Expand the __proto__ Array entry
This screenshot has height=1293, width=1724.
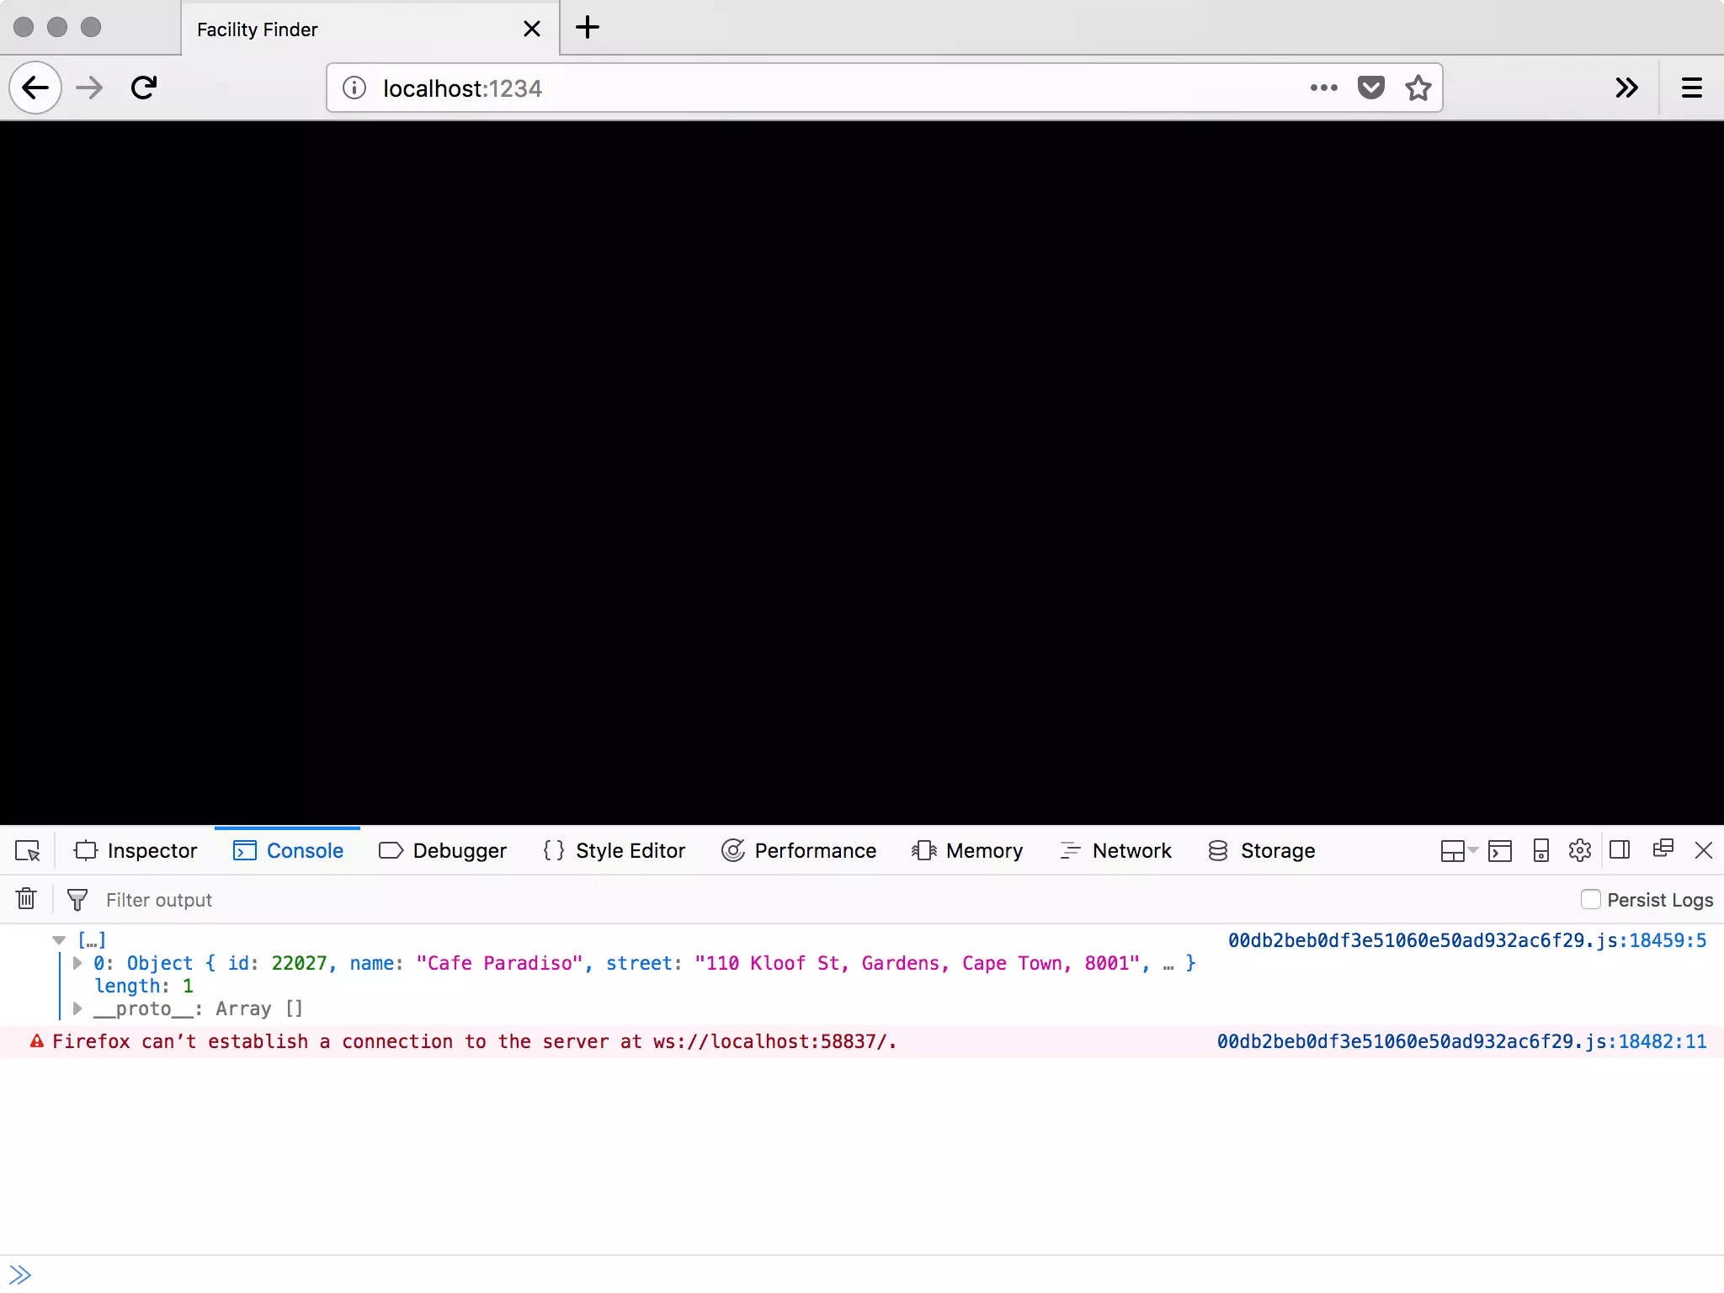pos(77,1008)
